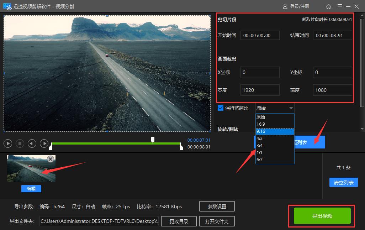This screenshot has height=230, width=365.
Task: Play the video preview
Action: tap(7, 143)
